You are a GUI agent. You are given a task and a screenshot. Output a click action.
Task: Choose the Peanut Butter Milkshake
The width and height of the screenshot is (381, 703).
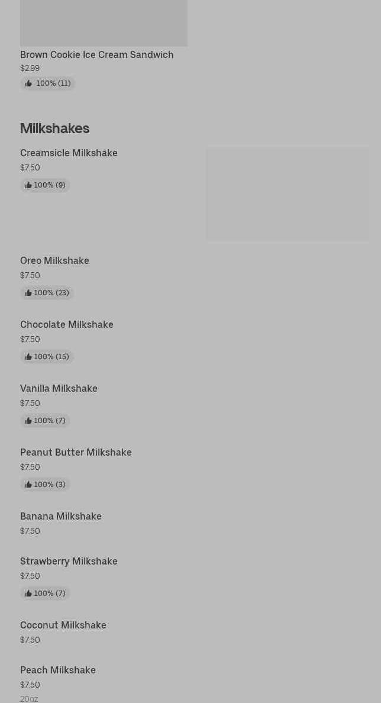(76, 452)
